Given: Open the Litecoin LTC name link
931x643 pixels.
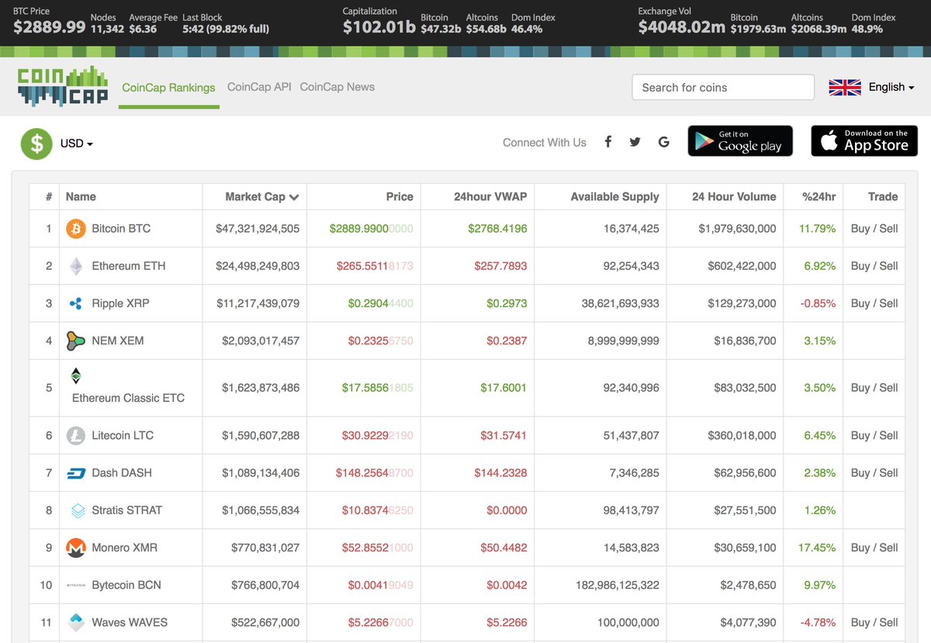Looking at the screenshot, I should point(123,435).
